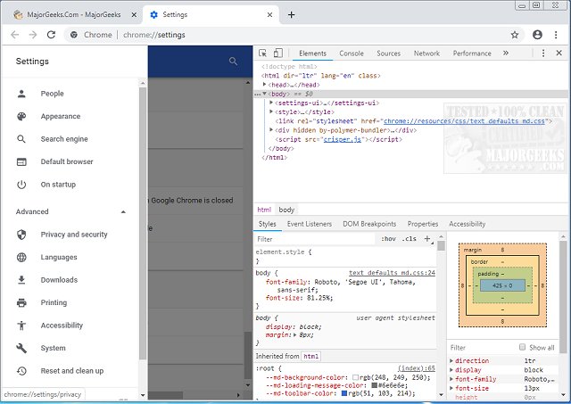The image size is (571, 404).
Task: Show more DevTools tabs with the chevron
Action: 507,54
